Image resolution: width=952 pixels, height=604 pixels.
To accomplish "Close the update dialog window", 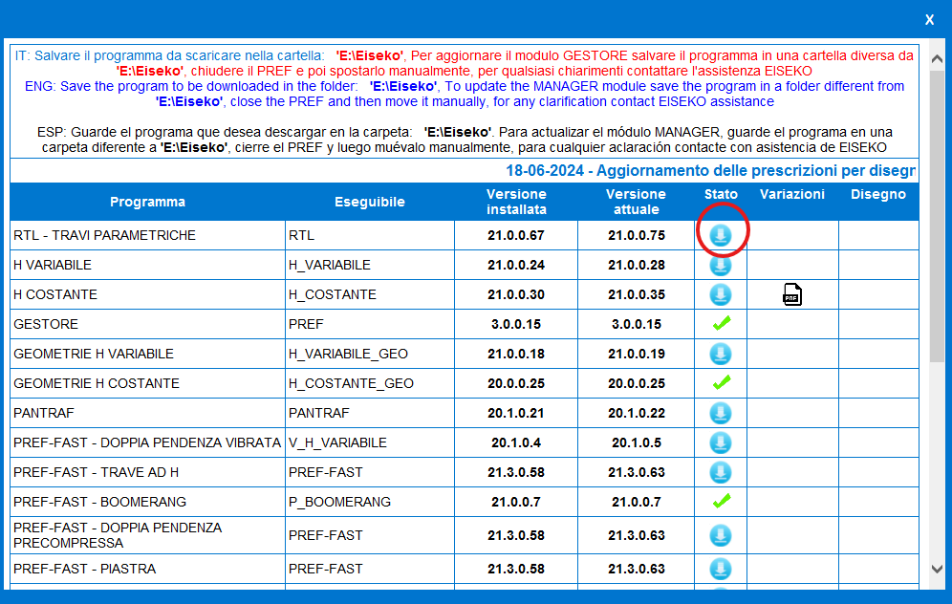I will 929,19.
